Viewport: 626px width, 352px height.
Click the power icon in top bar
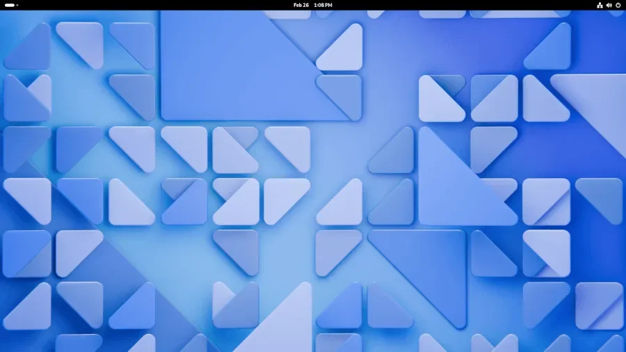pyautogui.click(x=618, y=5)
